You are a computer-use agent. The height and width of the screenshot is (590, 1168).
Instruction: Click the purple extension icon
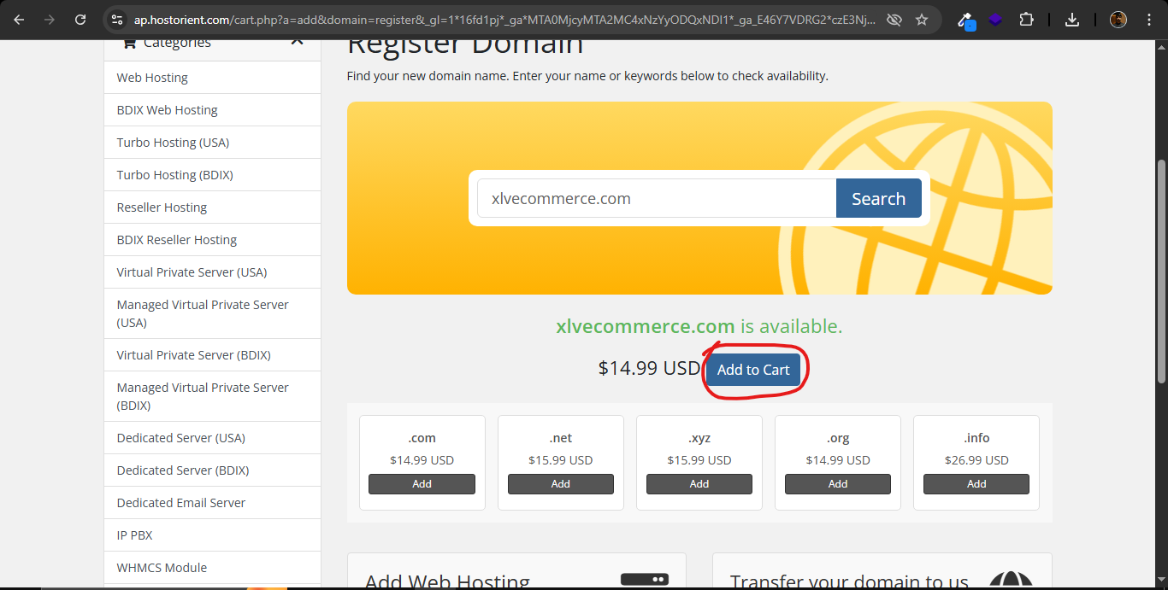pos(995,20)
